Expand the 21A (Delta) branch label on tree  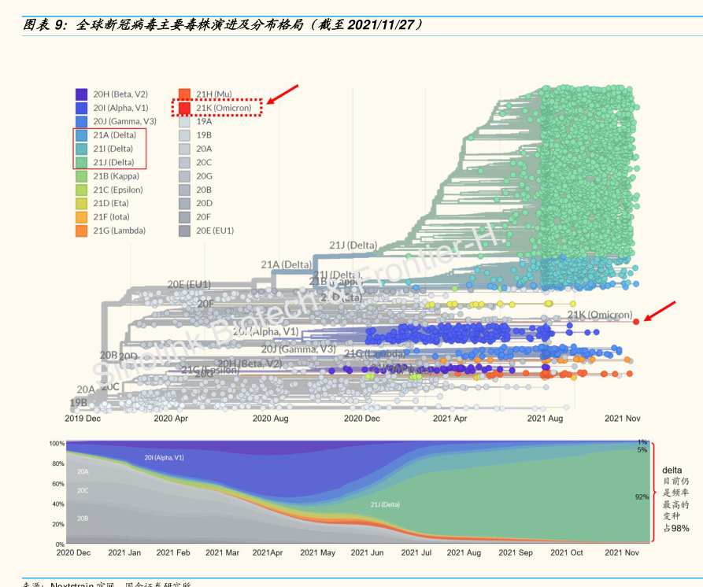286,264
